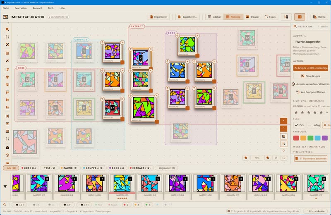Click the layout tree icon right of Fokus
Image resolution: width=331 pixels, height=215 pixels.
click(286, 17)
